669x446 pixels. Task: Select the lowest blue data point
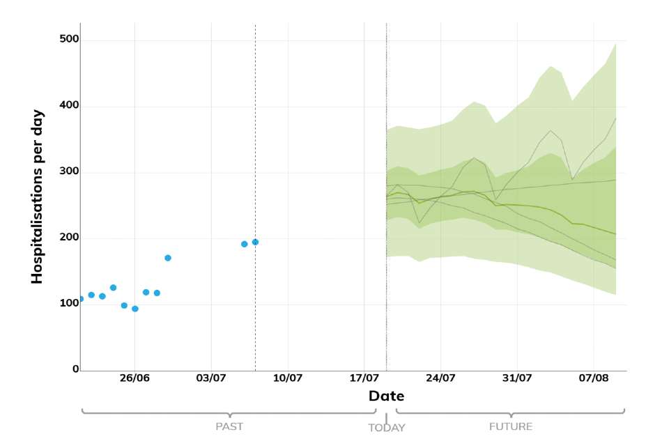pyautogui.click(x=135, y=309)
